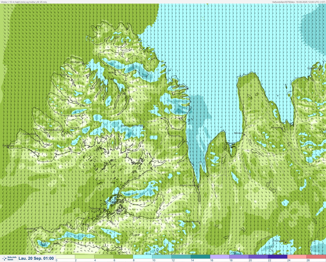Click the Flateyri station label
The height and width of the screenshot is (262, 326).
click(x=64, y=75)
